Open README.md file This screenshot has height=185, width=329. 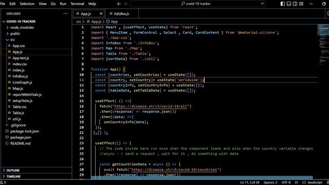pyautogui.click(x=20, y=143)
